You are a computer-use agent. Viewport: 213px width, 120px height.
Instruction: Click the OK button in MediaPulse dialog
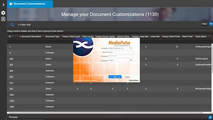(115, 77)
